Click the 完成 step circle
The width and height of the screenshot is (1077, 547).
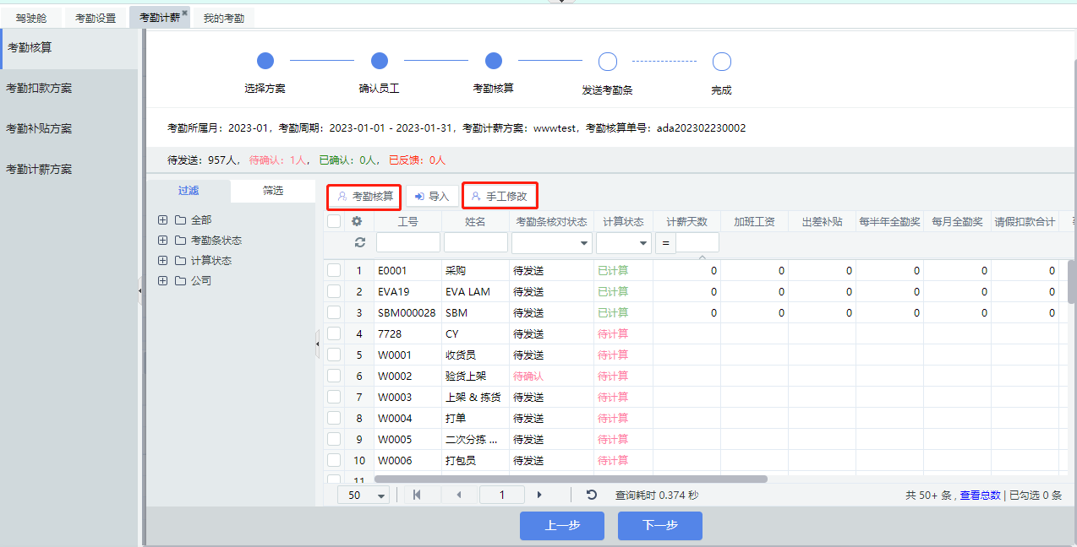pos(722,61)
